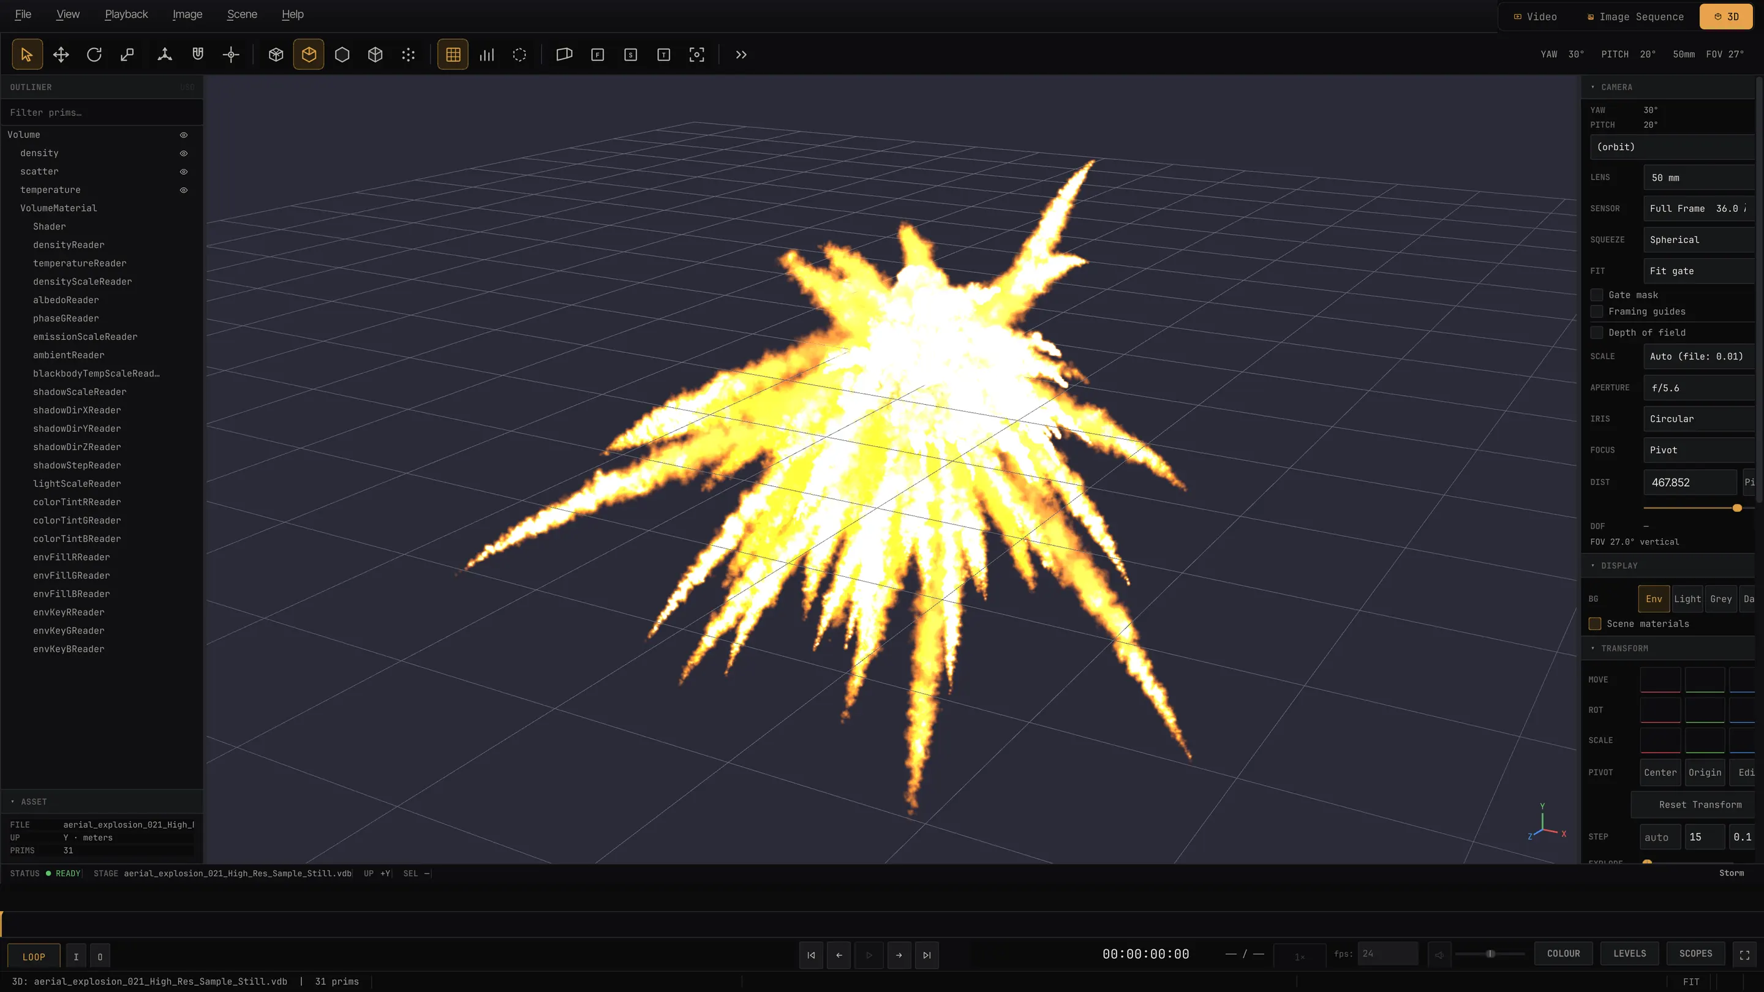Toggle the viewport grid icon
The height and width of the screenshot is (992, 1764).
click(x=453, y=54)
